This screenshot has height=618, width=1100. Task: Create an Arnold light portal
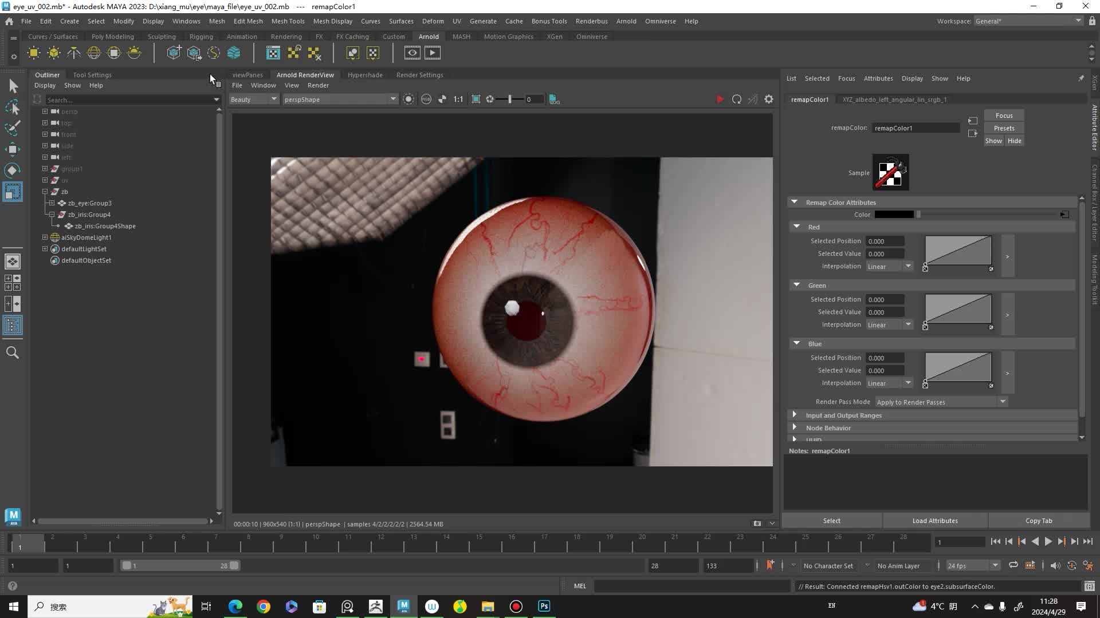point(114,53)
